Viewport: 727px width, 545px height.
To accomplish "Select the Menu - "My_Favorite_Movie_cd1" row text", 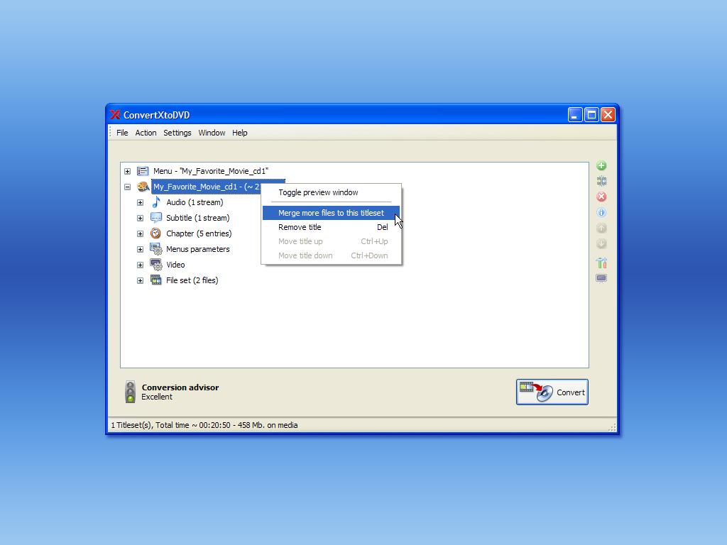I will point(210,171).
